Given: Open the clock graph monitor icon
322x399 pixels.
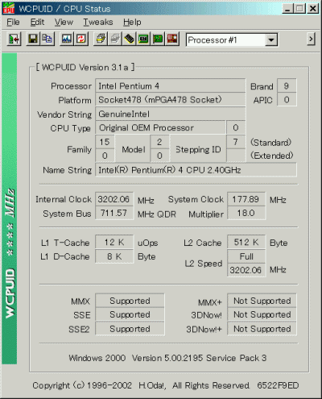Looking at the screenshot, I should (x=67, y=39).
